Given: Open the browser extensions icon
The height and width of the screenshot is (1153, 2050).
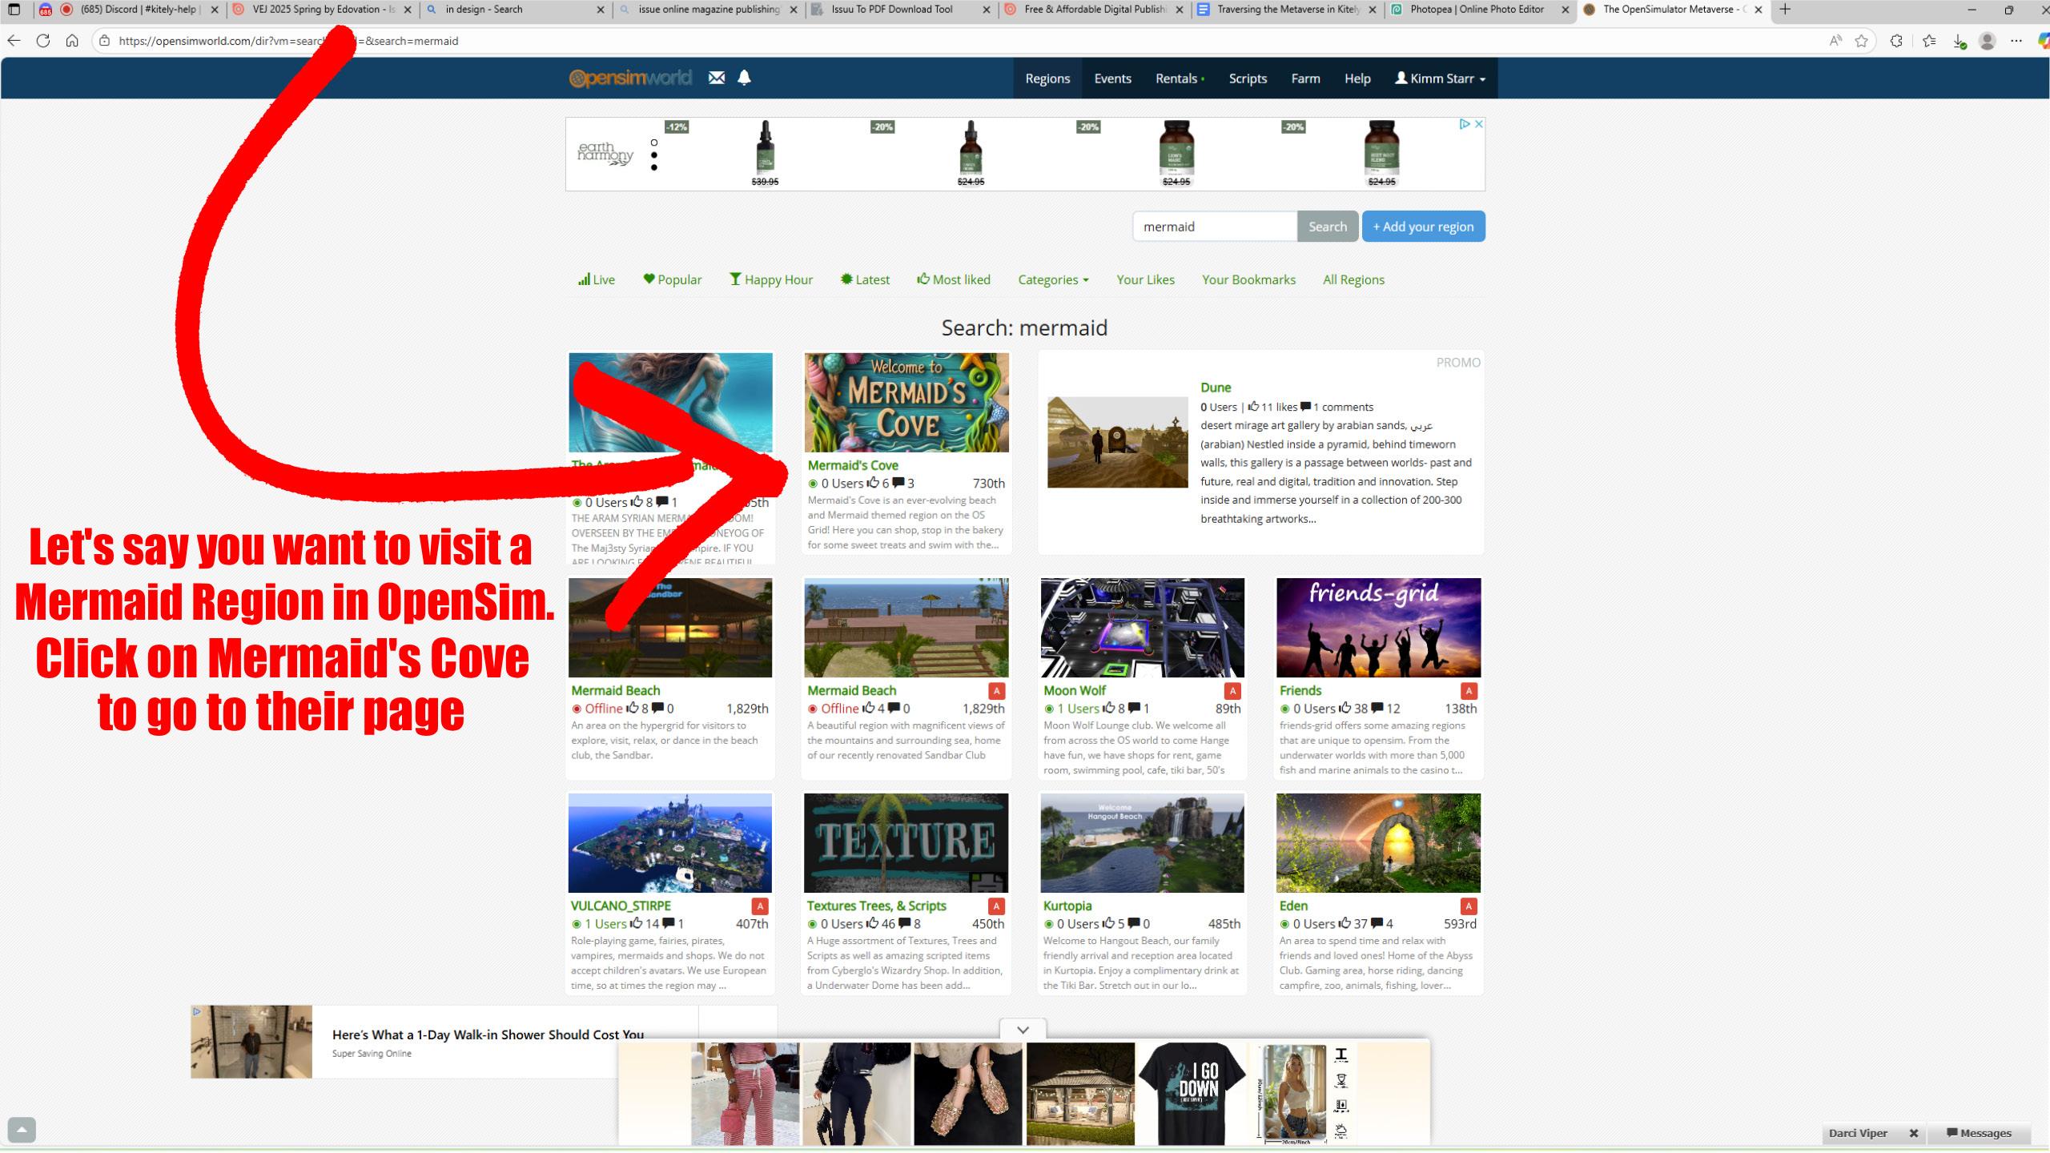Looking at the screenshot, I should coord(1896,41).
